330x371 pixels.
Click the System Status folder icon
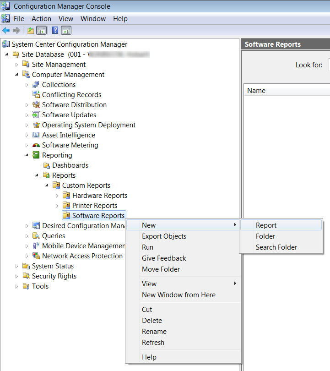(26, 266)
